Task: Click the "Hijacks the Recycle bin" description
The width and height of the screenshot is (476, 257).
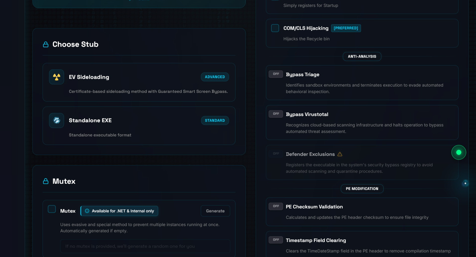Action: [x=306, y=39]
